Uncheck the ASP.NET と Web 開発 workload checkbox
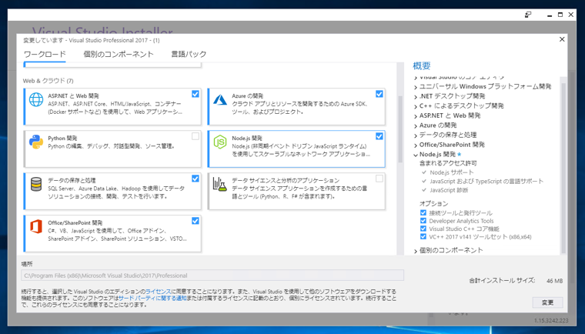The height and width of the screenshot is (334, 585). click(x=196, y=94)
